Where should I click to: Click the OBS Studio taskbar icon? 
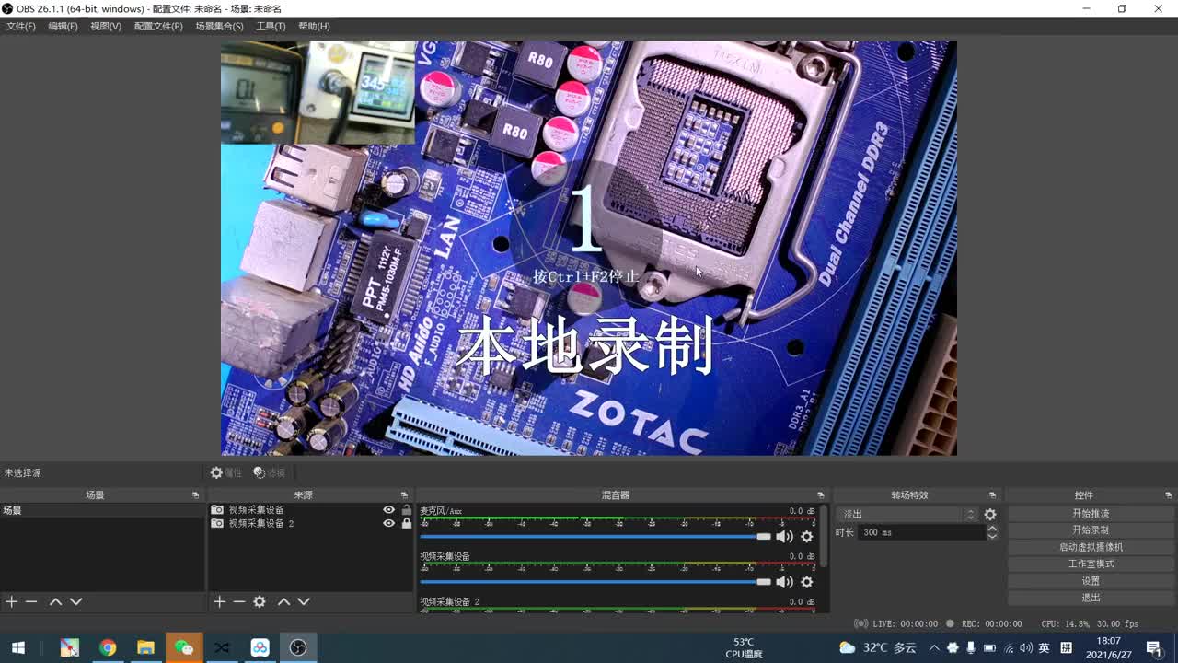coord(298,647)
